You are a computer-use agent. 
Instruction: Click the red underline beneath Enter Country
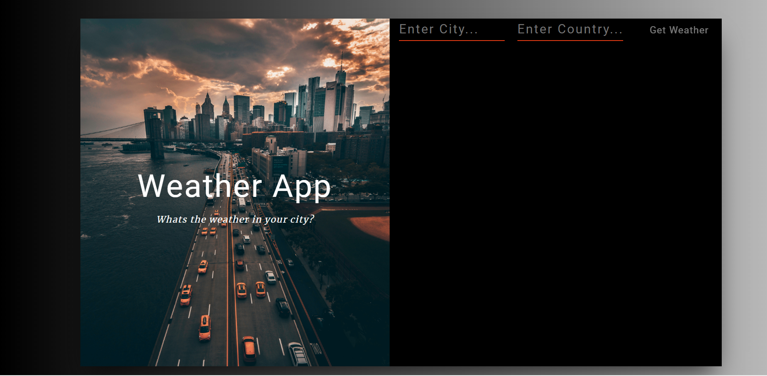pos(569,41)
